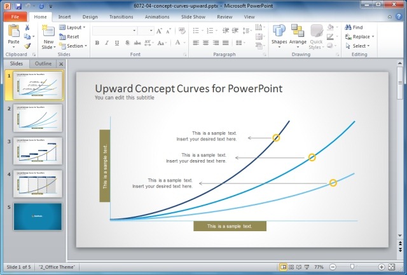Open the Arrange menu
This screenshot has width=407, height=275.
(x=298, y=37)
